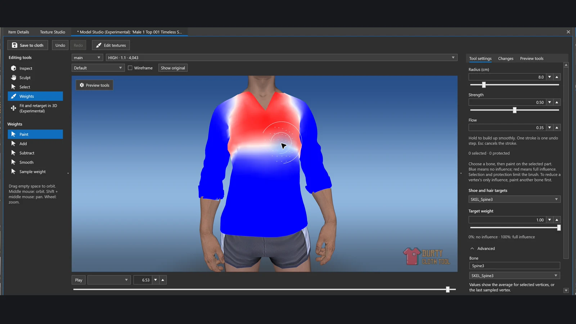Click the right panel scrollbar down arrow
576x324 pixels.
[x=566, y=291]
